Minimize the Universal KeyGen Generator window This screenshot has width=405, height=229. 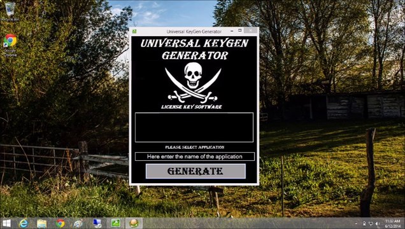(x=232, y=31)
